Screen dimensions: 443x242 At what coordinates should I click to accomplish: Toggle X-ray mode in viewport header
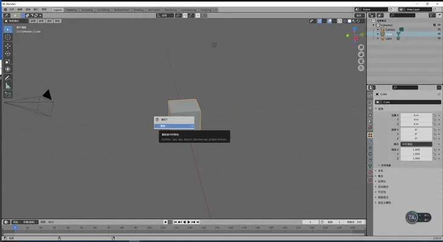pyautogui.click(x=340, y=21)
